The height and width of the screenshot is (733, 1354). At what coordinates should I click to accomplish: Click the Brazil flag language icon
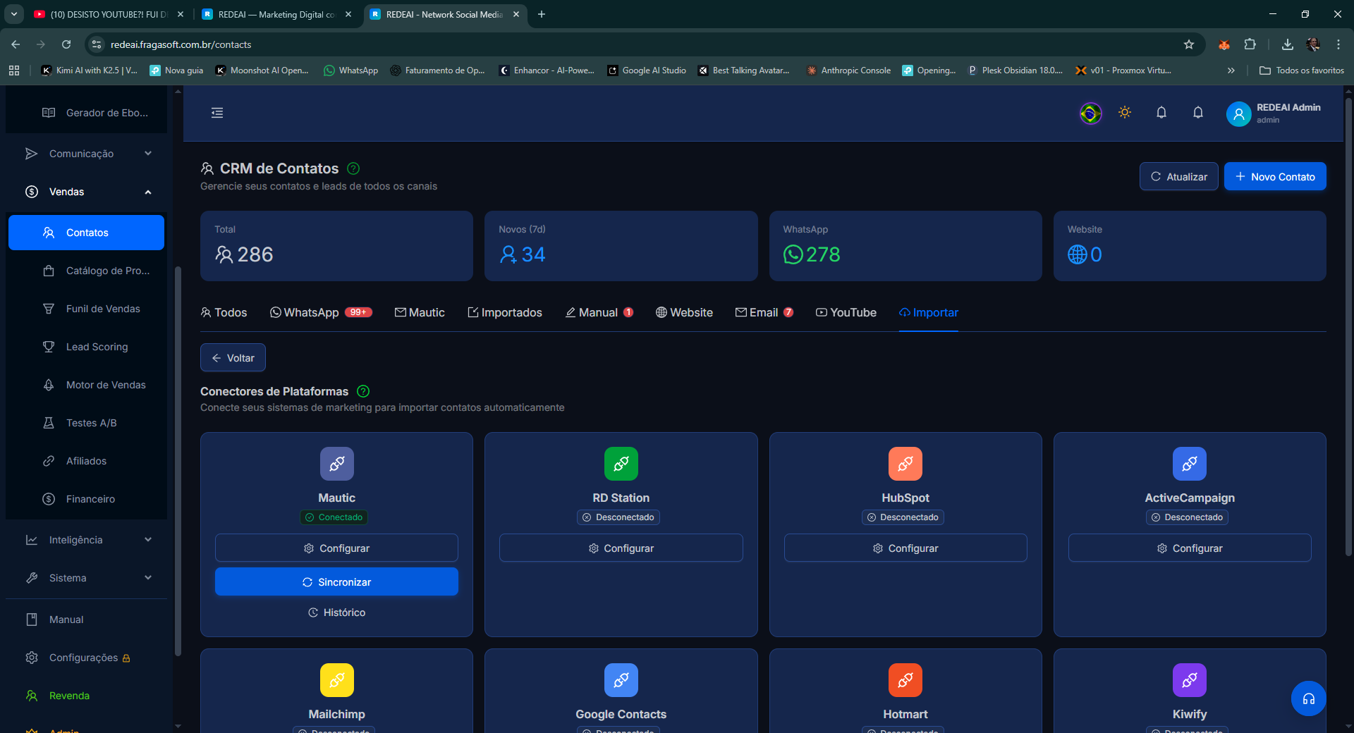point(1090,113)
